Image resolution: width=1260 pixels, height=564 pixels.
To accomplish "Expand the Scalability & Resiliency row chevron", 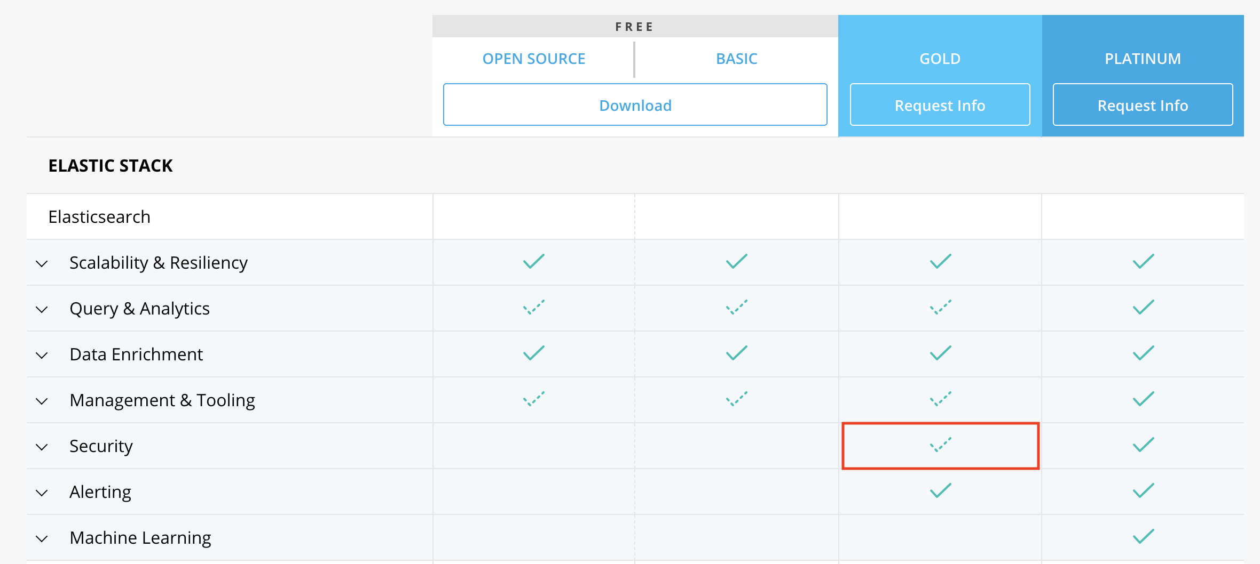I will pyautogui.click(x=42, y=263).
